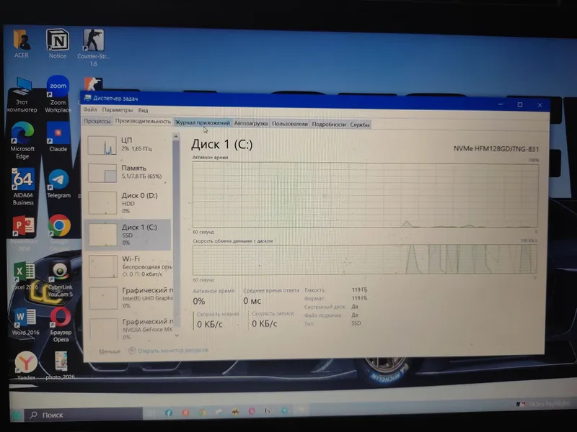
Task: Click the Скорость чтения 0 КБ/с value
Action: pos(210,324)
